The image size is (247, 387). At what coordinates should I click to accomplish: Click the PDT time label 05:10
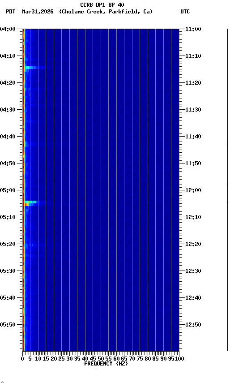8,217
